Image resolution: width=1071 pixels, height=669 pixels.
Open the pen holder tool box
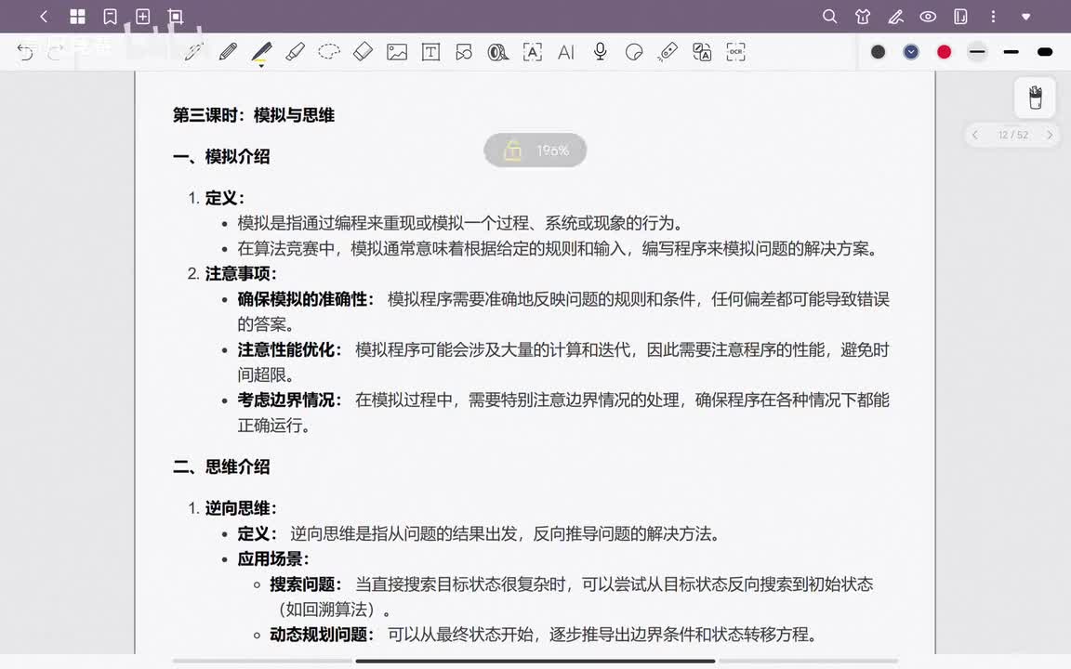(x=1035, y=98)
